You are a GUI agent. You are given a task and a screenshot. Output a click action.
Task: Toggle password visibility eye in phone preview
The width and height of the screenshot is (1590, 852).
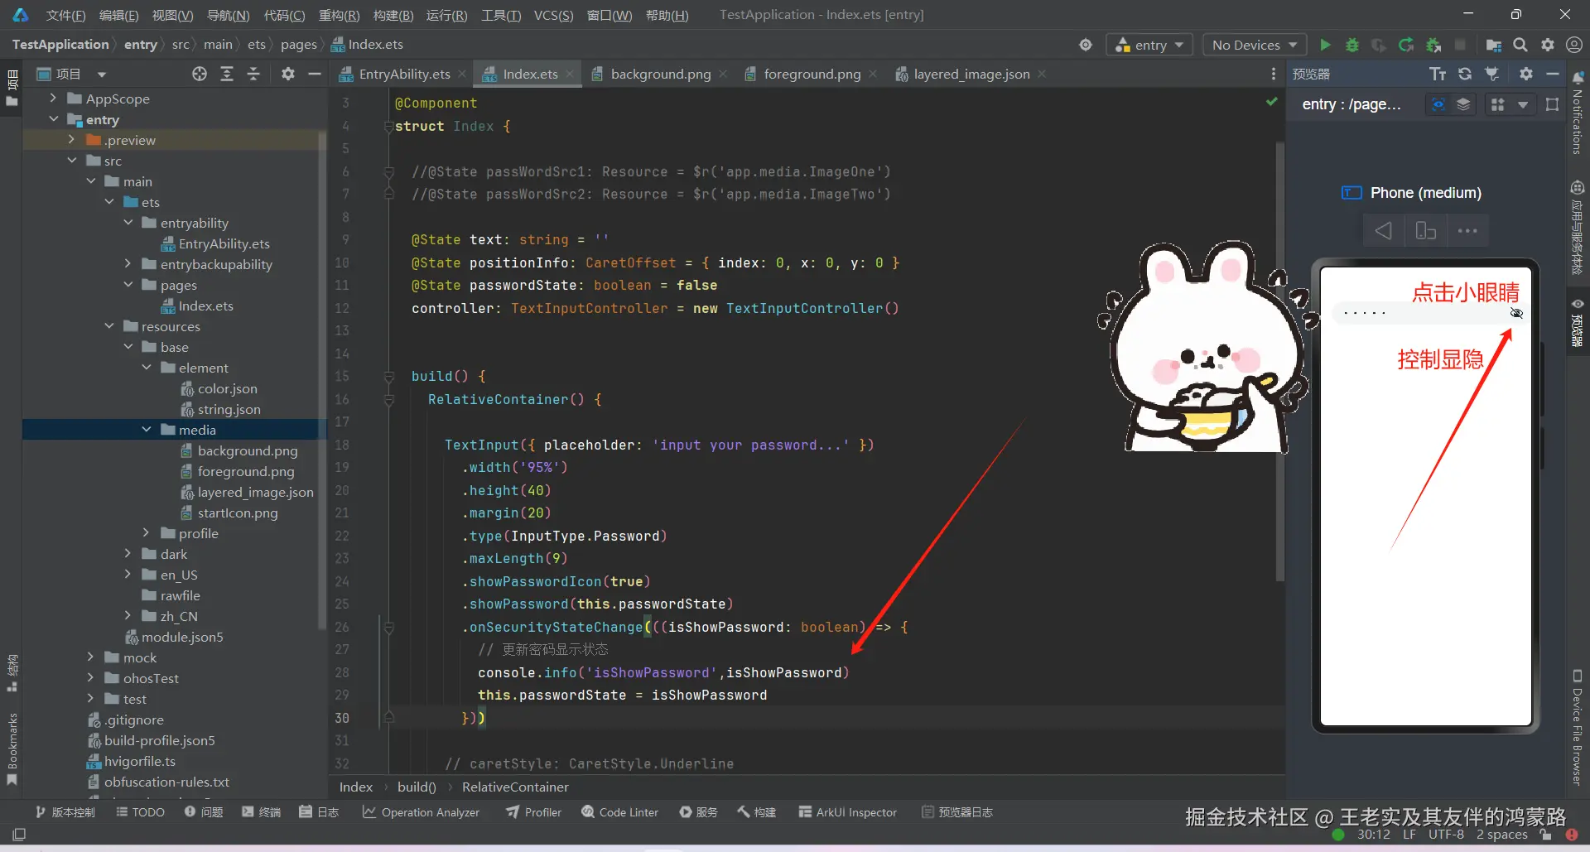(x=1516, y=313)
